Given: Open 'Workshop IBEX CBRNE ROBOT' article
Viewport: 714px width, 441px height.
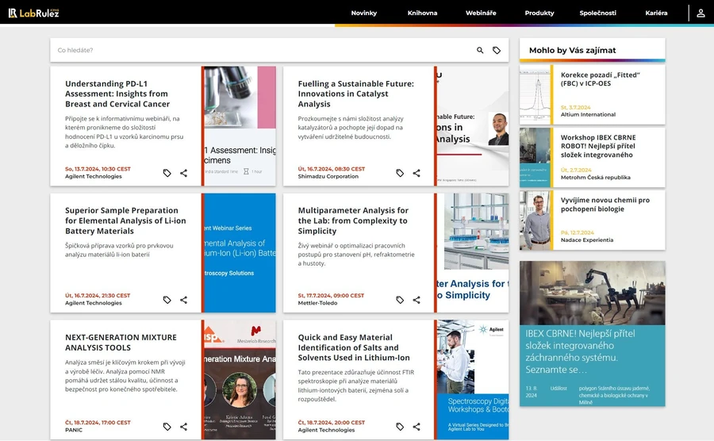Looking at the screenshot, I should tap(598, 146).
